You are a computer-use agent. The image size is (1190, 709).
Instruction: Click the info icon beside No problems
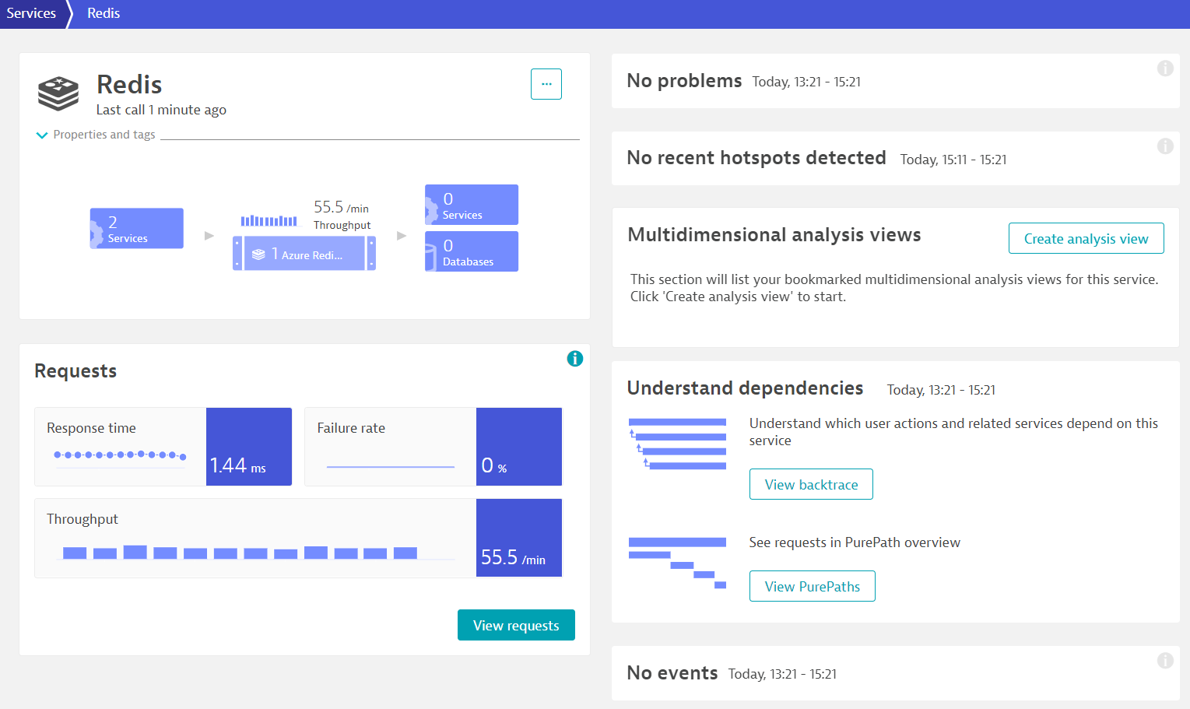coord(1165,68)
